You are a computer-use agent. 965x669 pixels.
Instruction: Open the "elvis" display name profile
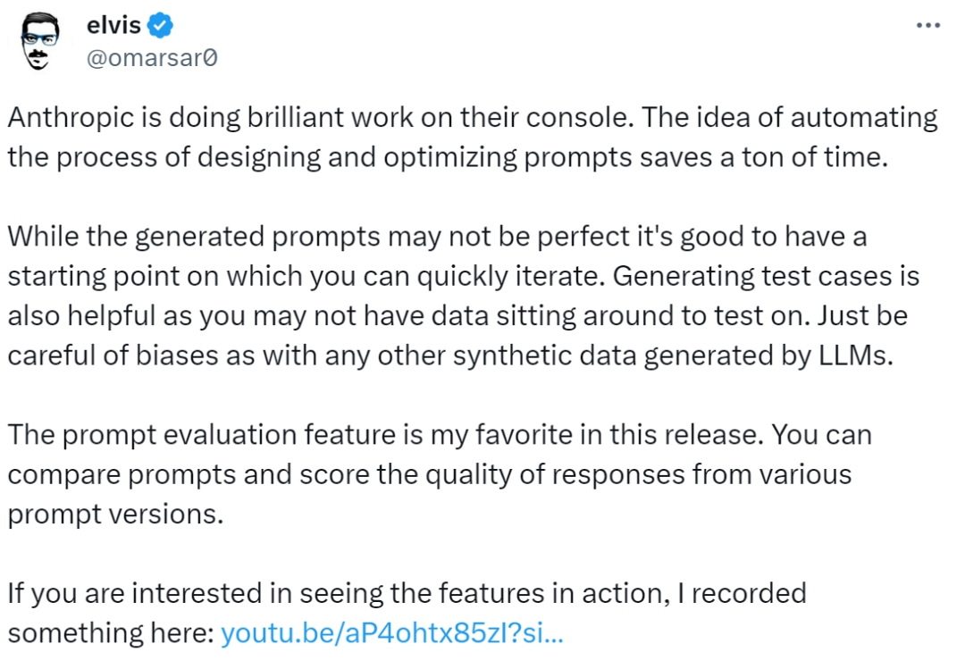point(115,26)
